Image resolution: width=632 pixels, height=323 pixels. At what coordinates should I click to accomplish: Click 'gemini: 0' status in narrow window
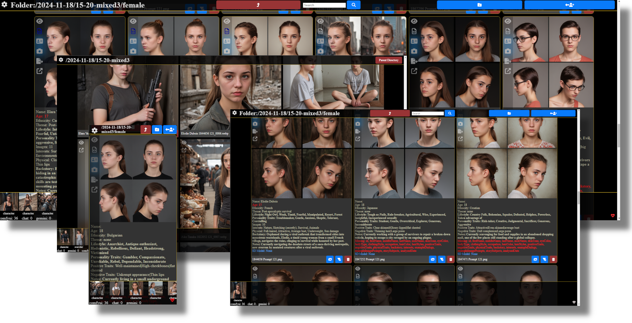134,303
